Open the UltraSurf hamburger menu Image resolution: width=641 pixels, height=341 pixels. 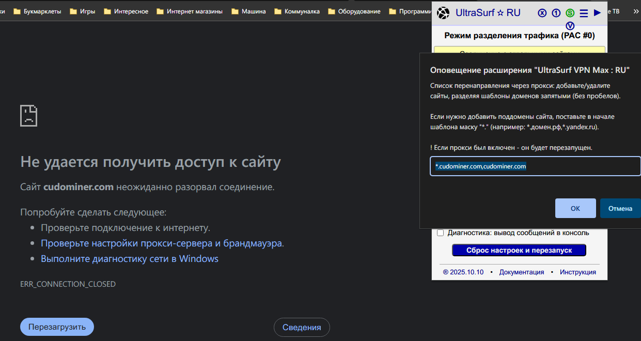coord(584,13)
